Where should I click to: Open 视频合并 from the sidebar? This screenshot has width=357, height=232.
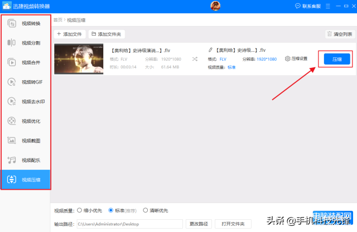pos(26,62)
